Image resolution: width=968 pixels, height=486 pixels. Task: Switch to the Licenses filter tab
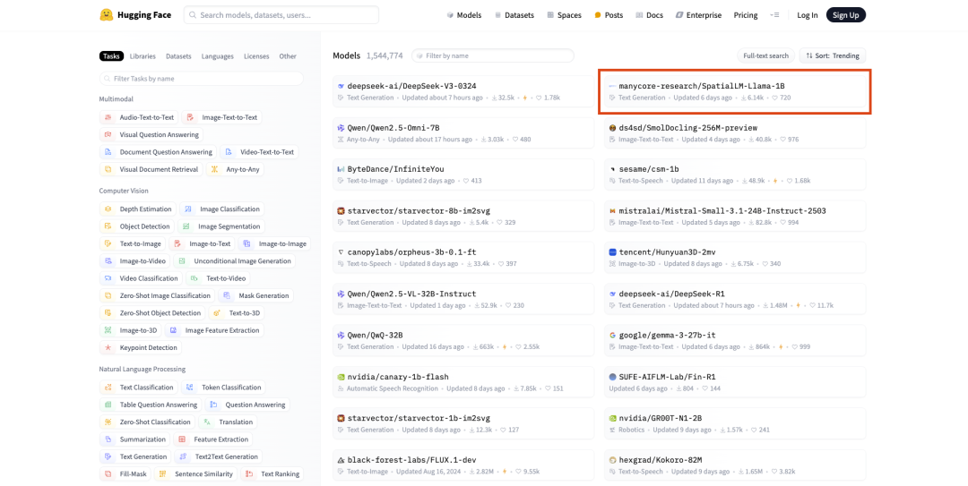tap(256, 56)
